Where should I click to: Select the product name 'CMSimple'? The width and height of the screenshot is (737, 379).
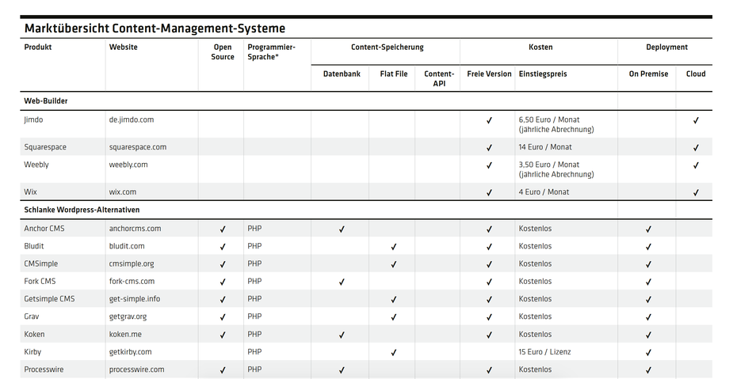click(x=41, y=263)
